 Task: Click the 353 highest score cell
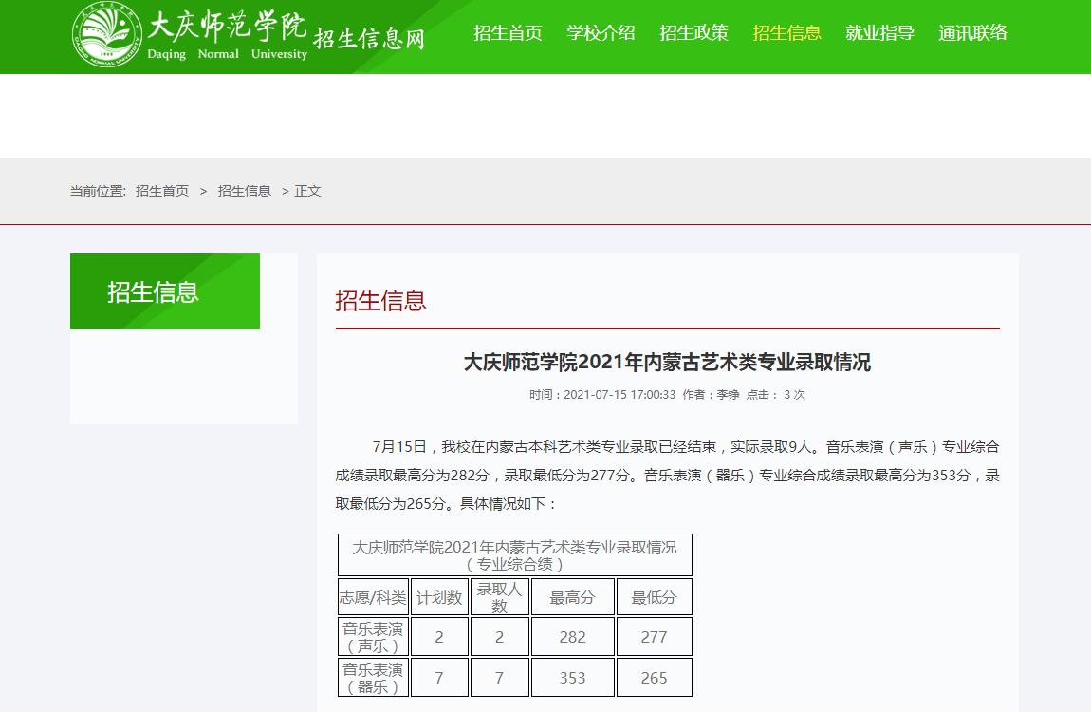[x=573, y=678]
